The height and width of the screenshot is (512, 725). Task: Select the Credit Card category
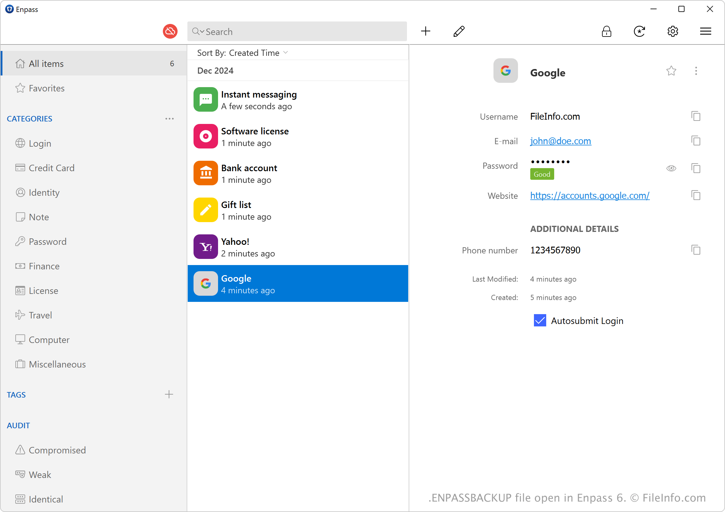click(x=94, y=168)
